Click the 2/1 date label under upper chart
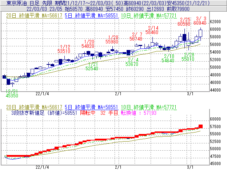The image size is (227, 172). pos(118,94)
